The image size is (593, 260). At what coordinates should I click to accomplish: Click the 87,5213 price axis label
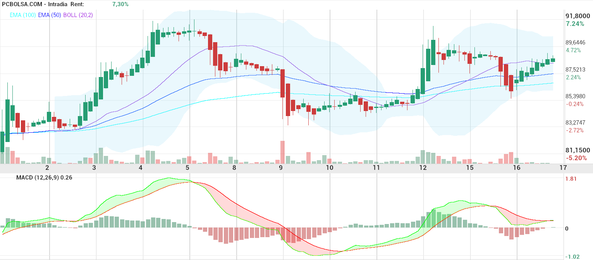pyautogui.click(x=576, y=70)
